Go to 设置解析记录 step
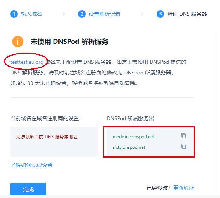This screenshot has height=198, width=220. pyautogui.click(x=105, y=14)
